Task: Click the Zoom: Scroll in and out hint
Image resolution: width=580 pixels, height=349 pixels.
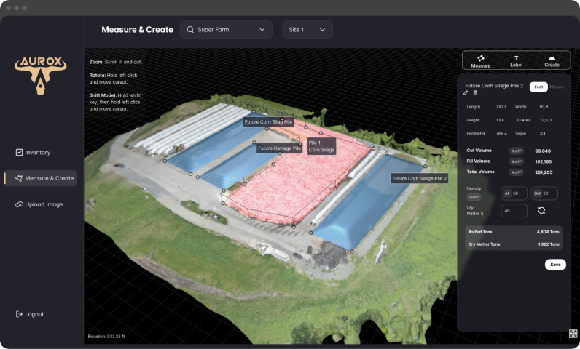Action: [115, 62]
